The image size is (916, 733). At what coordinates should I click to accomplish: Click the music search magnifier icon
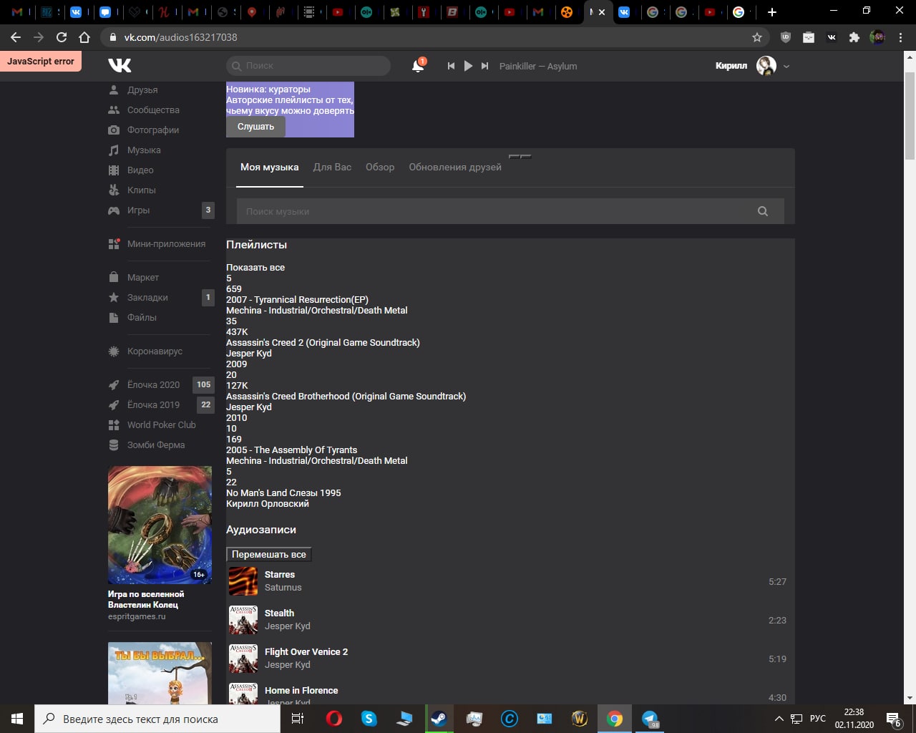pos(763,211)
